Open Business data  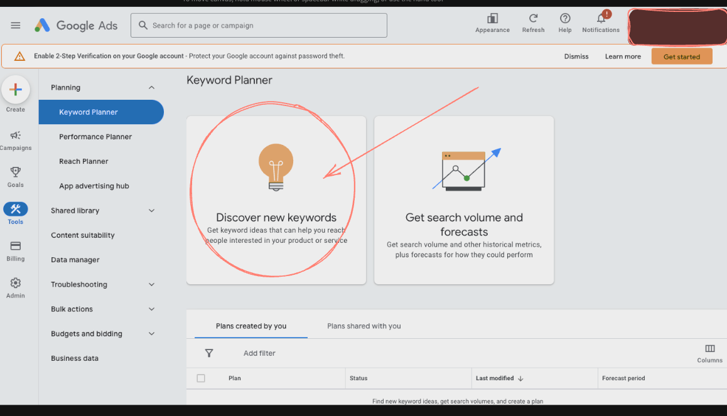point(75,358)
